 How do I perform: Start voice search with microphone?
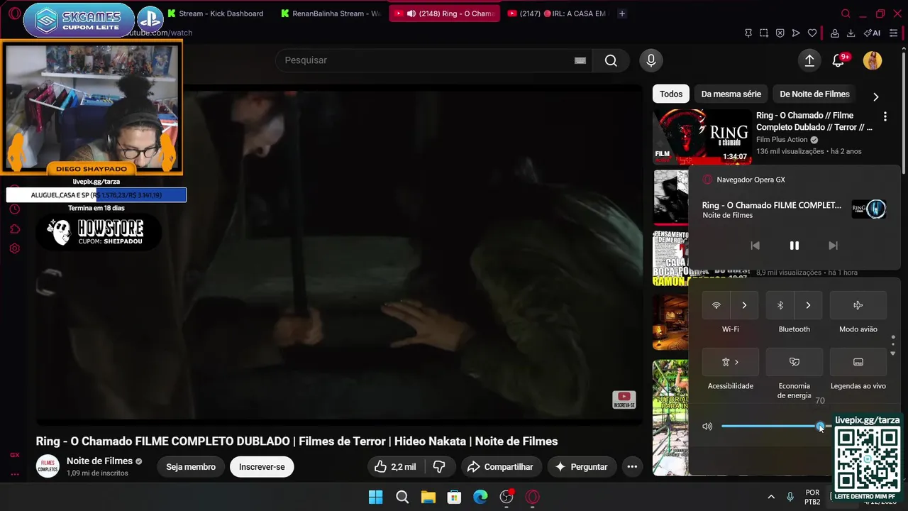point(651,60)
